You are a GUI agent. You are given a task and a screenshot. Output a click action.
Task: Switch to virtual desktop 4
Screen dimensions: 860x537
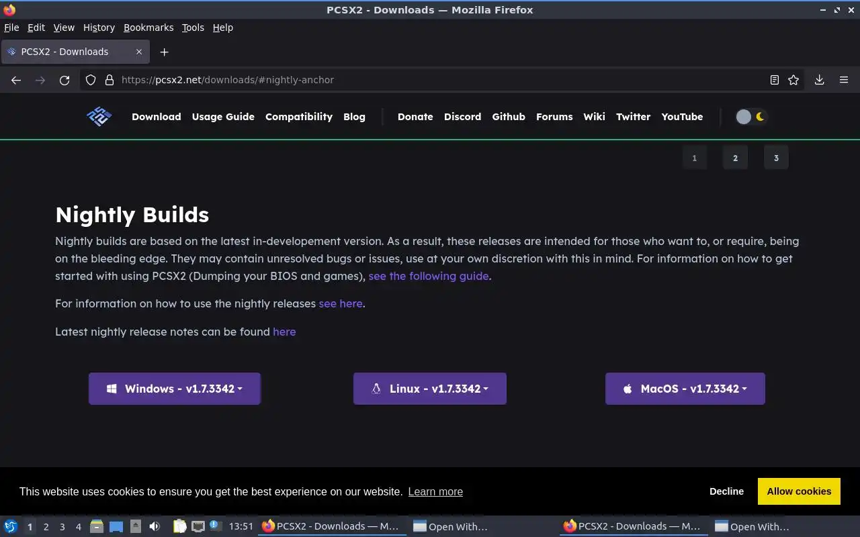click(79, 527)
